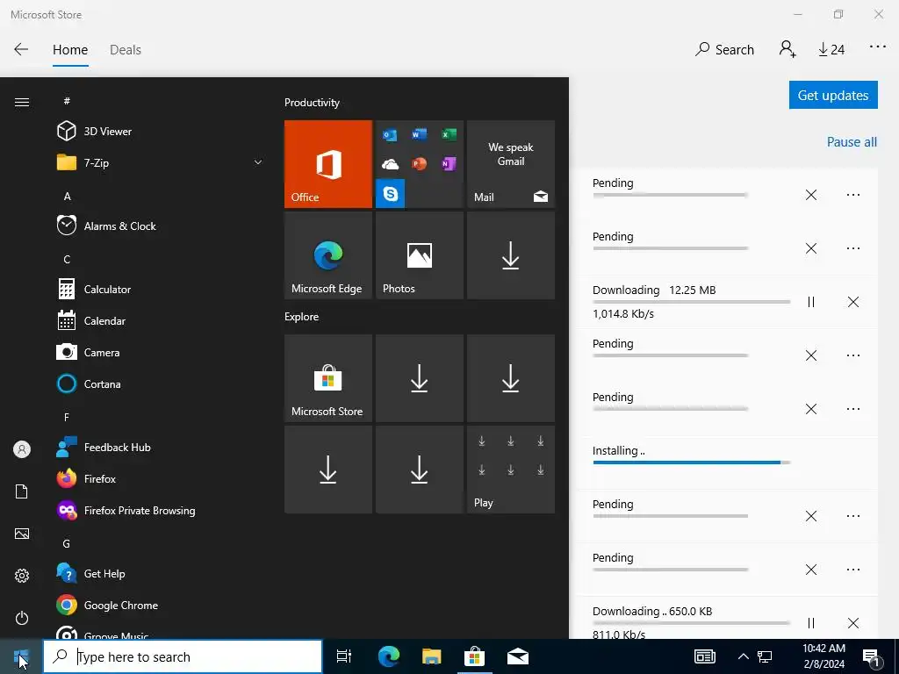The width and height of the screenshot is (899, 674).
Task: Open Pictures from the Start sidebar
Action: tap(22, 534)
